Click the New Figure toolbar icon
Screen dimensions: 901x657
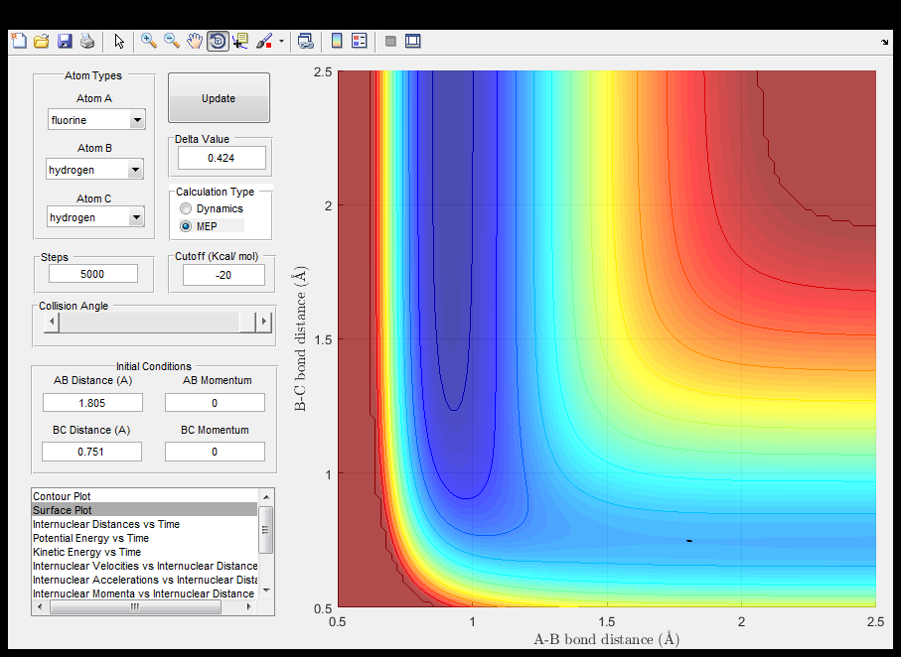(x=18, y=41)
